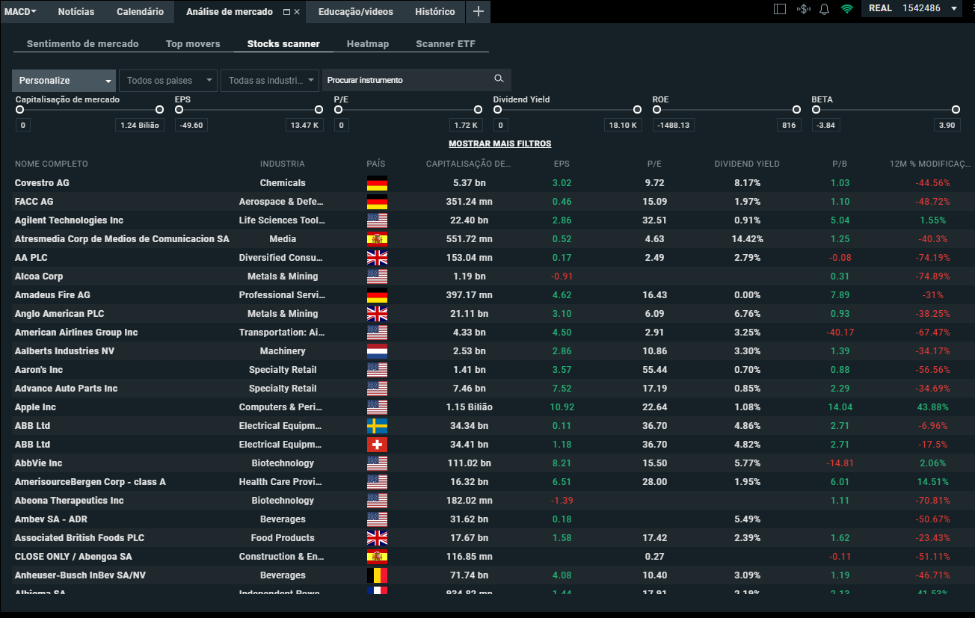Click the German flag in Amadeus Fire AG row

(377, 295)
